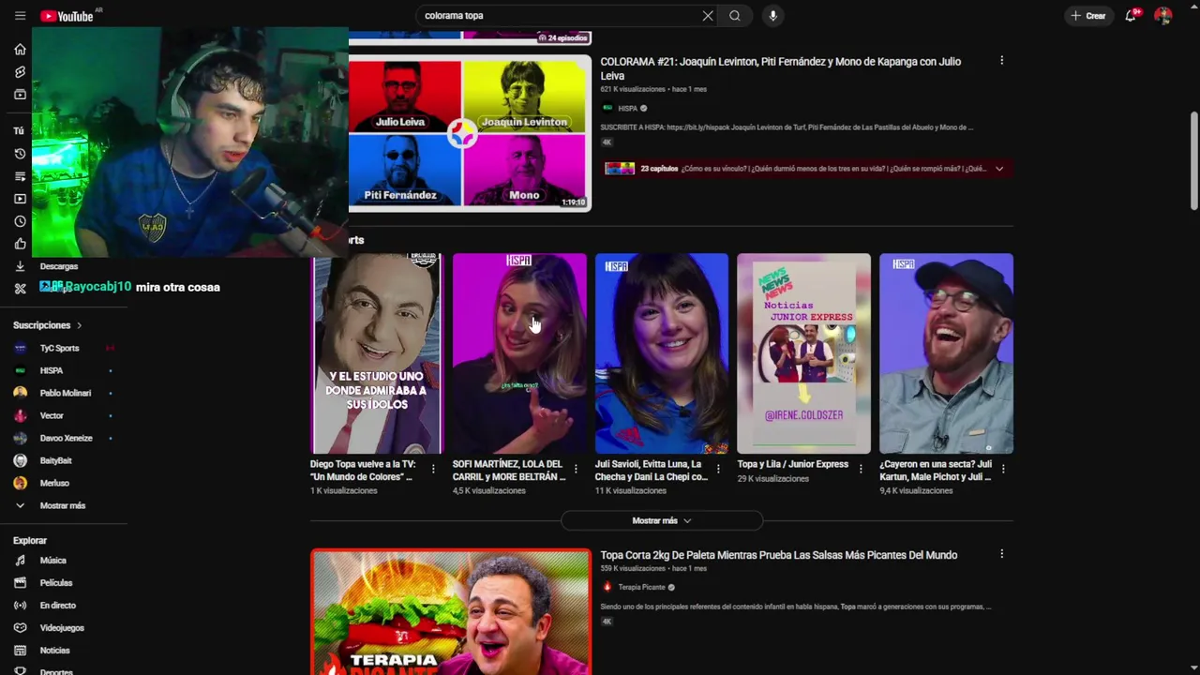The width and height of the screenshot is (1200, 675).
Task: Click the clips scissors icon in sidebar
Action: coord(20,289)
